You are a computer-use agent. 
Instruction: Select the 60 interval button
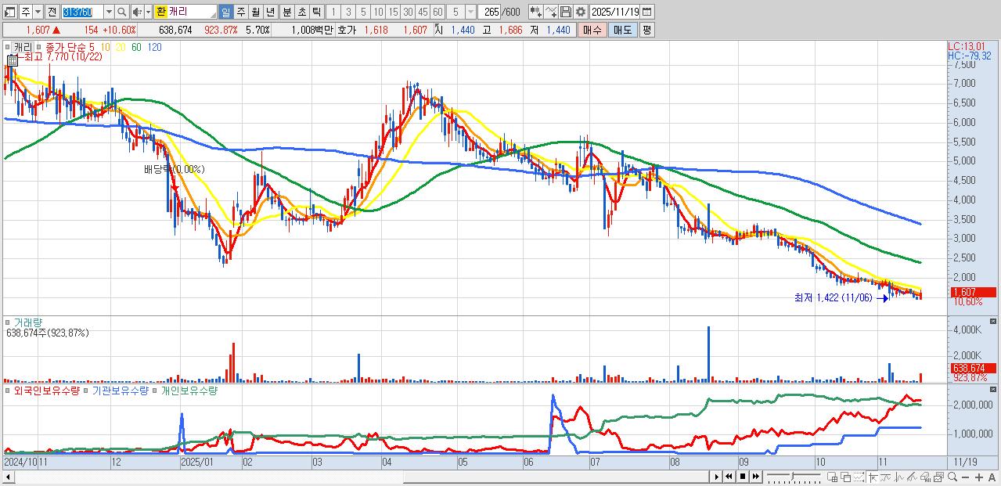pyautogui.click(x=437, y=12)
